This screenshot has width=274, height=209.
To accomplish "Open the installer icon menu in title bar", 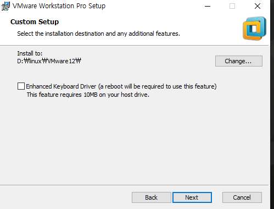I will click(5, 6).
